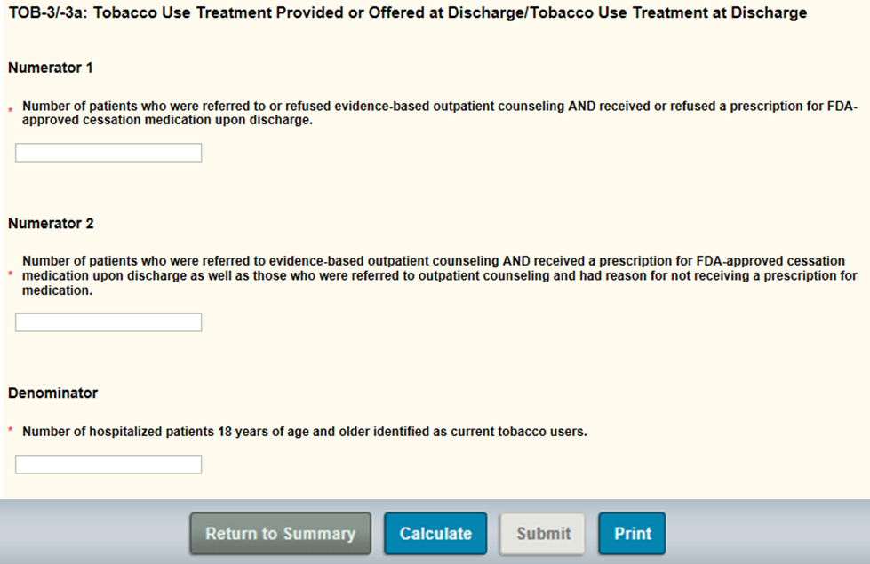The image size is (870, 564).
Task: Click the gray footer bar left of Return to Summary
Action: (89, 534)
